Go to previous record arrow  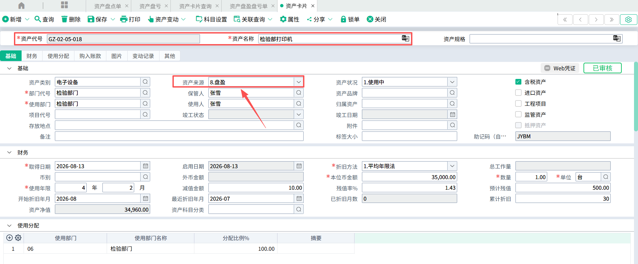[x=581, y=20]
